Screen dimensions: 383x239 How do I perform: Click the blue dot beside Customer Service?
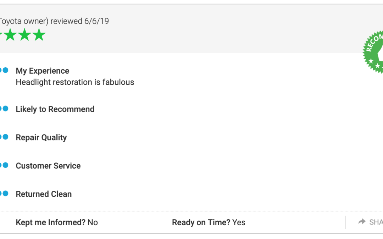pyautogui.click(x=5, y=165)
